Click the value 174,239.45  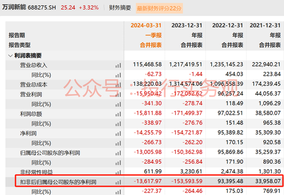pos(266,84)
